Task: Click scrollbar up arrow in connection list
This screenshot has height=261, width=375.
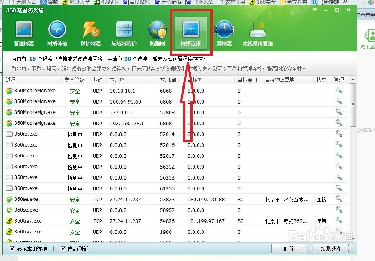Action: tap(353, 79)
